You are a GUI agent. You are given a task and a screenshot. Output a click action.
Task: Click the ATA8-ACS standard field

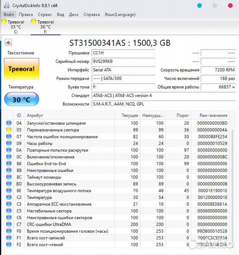coord(164,95)
